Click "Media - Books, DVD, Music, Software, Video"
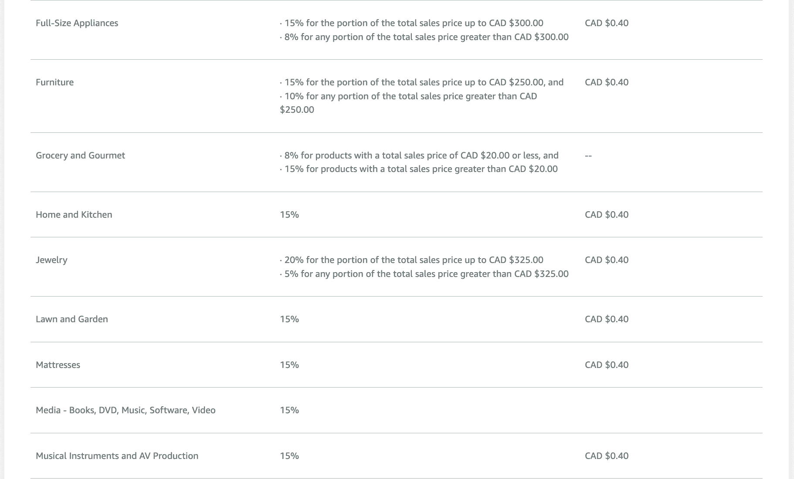 tap(126, 410)
